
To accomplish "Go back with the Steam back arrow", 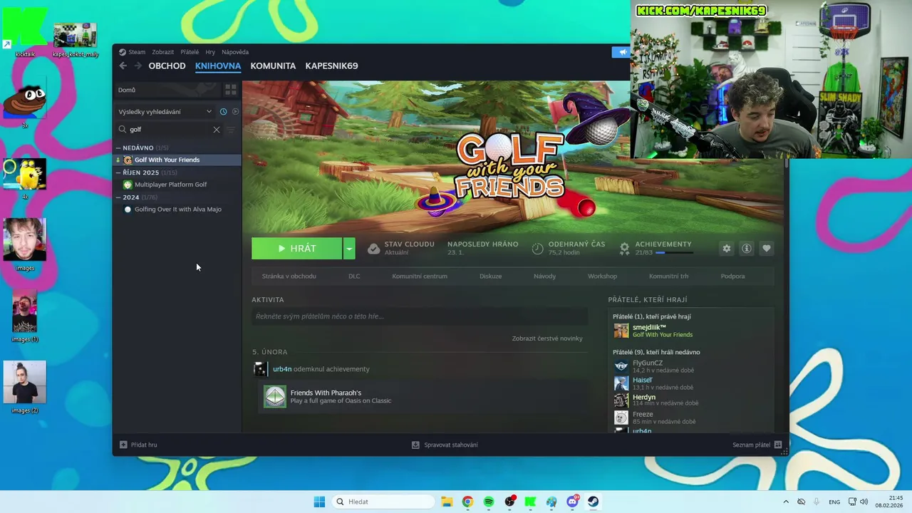I will click(x=123, y=66).
